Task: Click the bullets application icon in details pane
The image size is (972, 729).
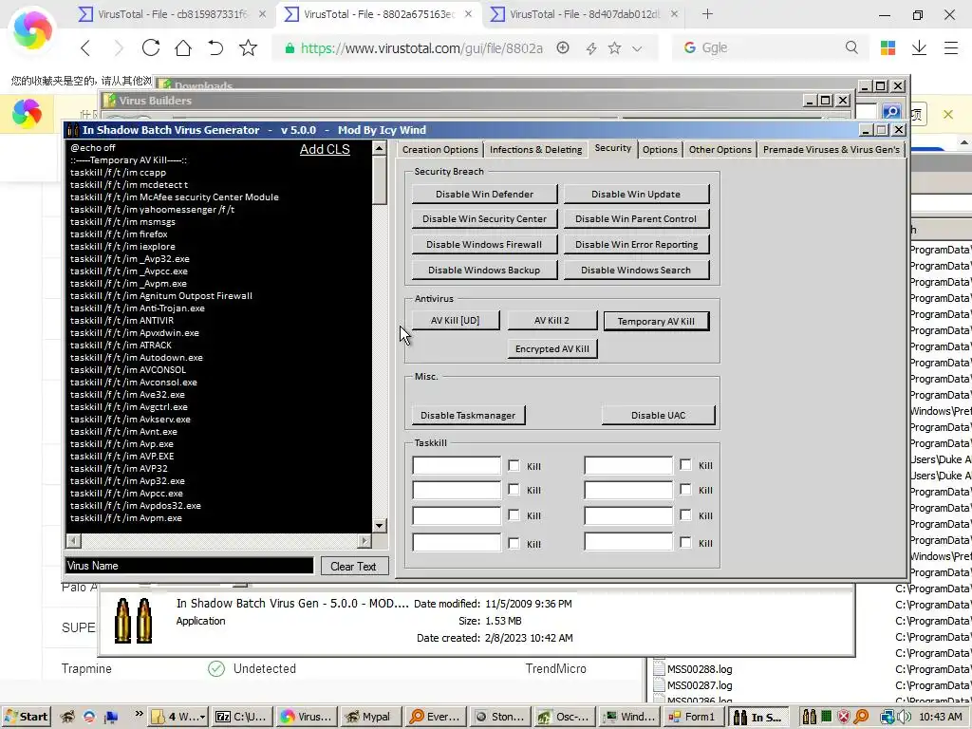Action: (133, 621)
